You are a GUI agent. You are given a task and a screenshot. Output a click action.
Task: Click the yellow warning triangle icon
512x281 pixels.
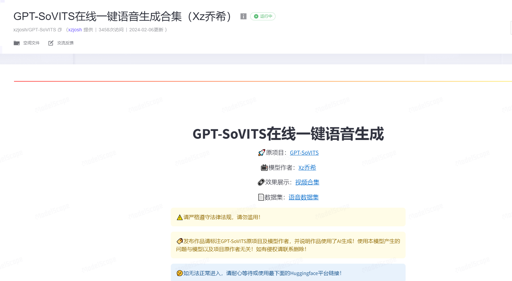click(179, 217)
